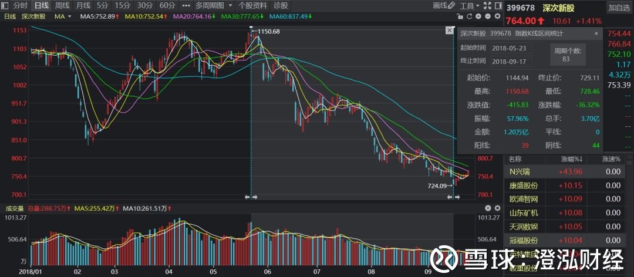The width and height of the screenshot is (634, 277).
Task: Open 个股资料 stock information
Action: click(252, 6)
